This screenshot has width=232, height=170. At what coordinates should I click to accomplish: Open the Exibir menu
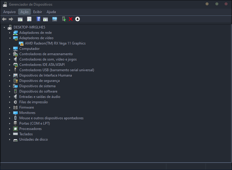(x=38, y=12)
